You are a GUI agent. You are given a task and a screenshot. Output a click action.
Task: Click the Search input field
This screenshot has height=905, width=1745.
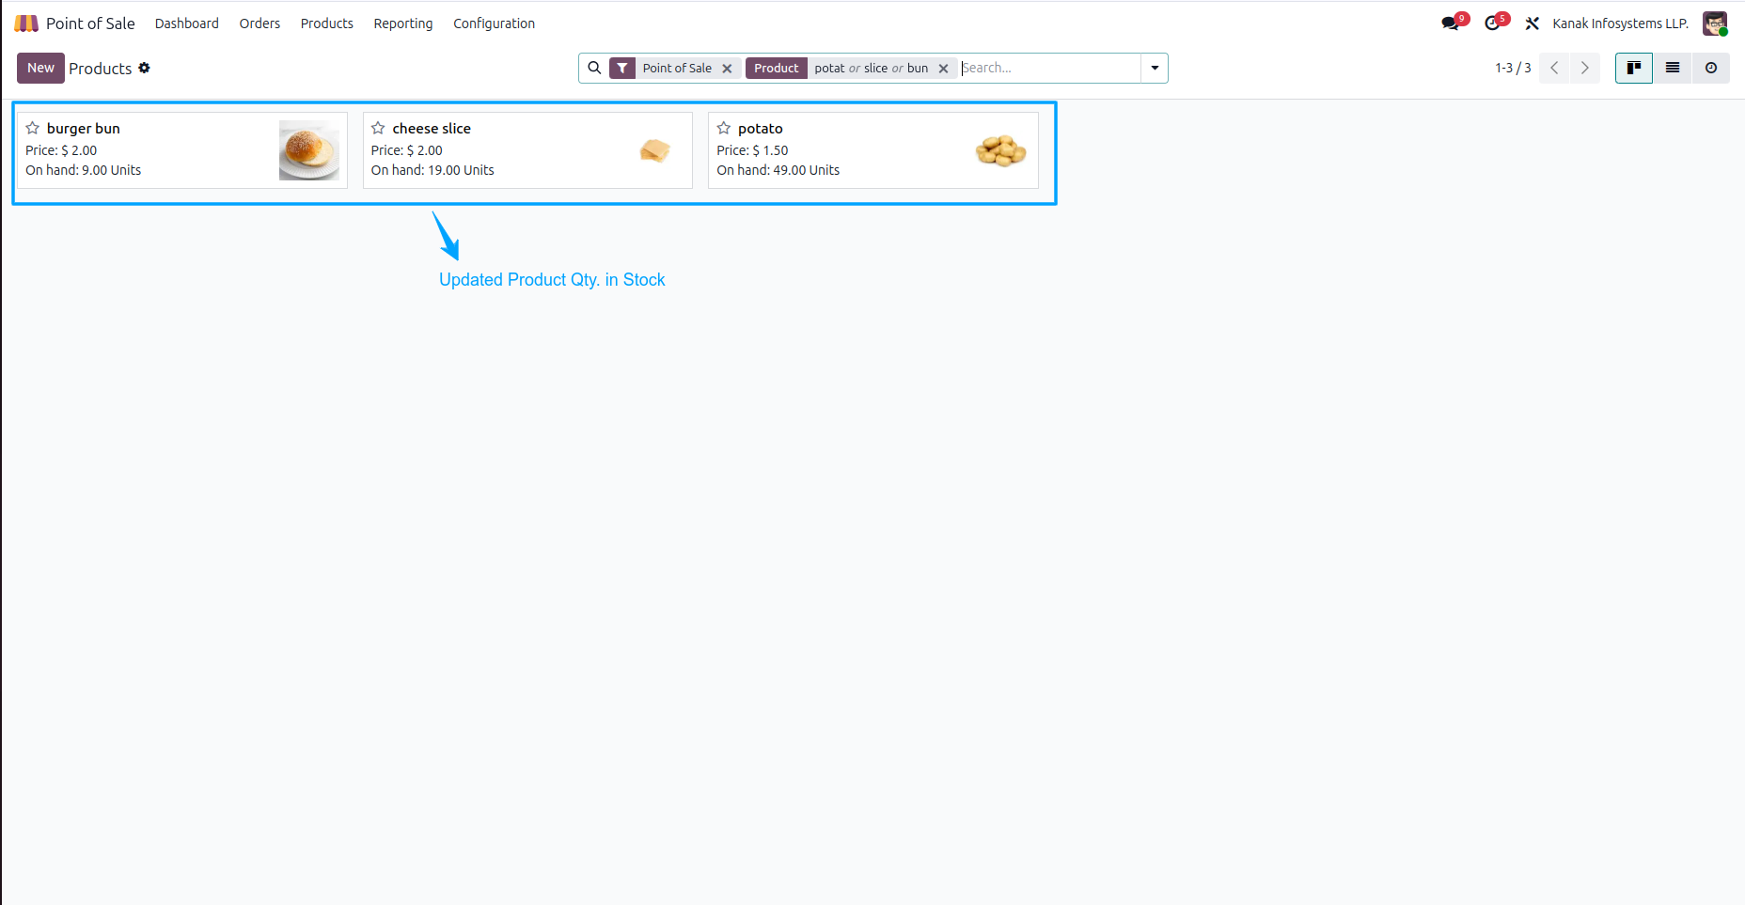pyautogui.click(x=1048, y=68)
